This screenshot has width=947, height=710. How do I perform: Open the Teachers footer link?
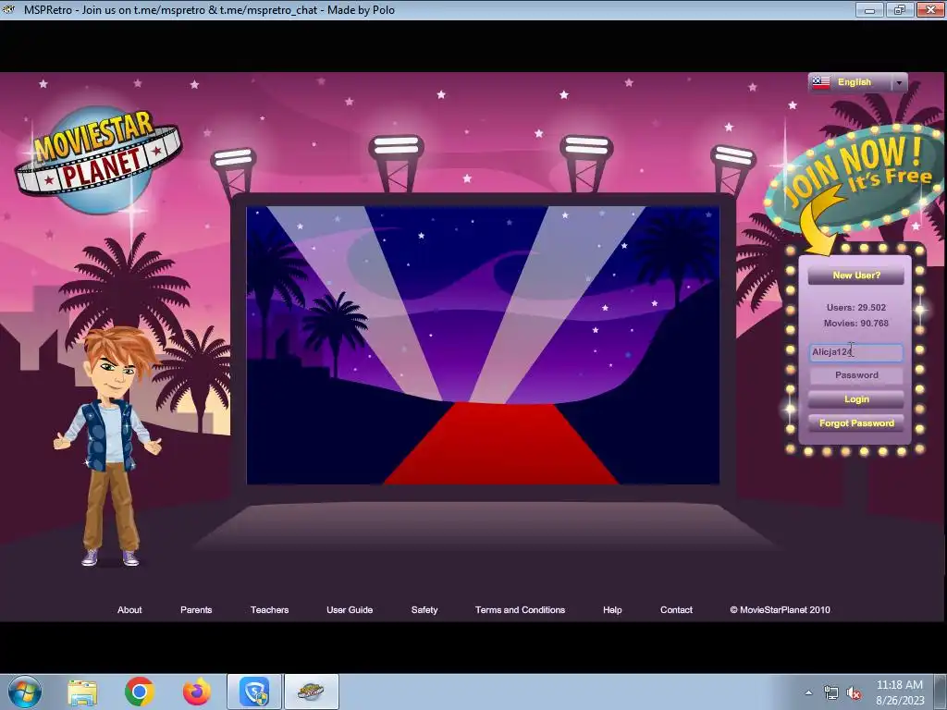pos(269,610)
